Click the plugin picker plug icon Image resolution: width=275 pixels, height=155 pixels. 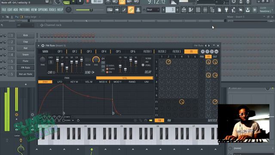pos(226,10)
